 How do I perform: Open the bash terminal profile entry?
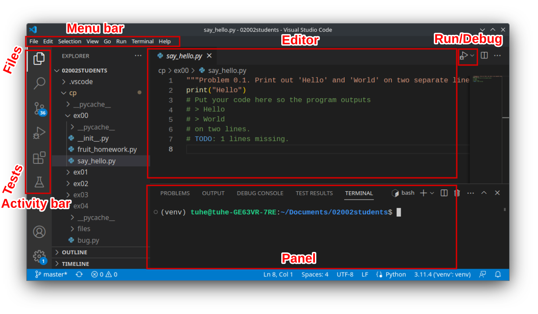click(x=403, y=193)
